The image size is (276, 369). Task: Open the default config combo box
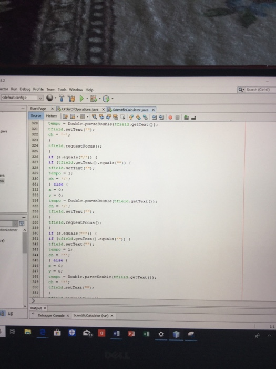pyautogui.click(x=22, y=98)
